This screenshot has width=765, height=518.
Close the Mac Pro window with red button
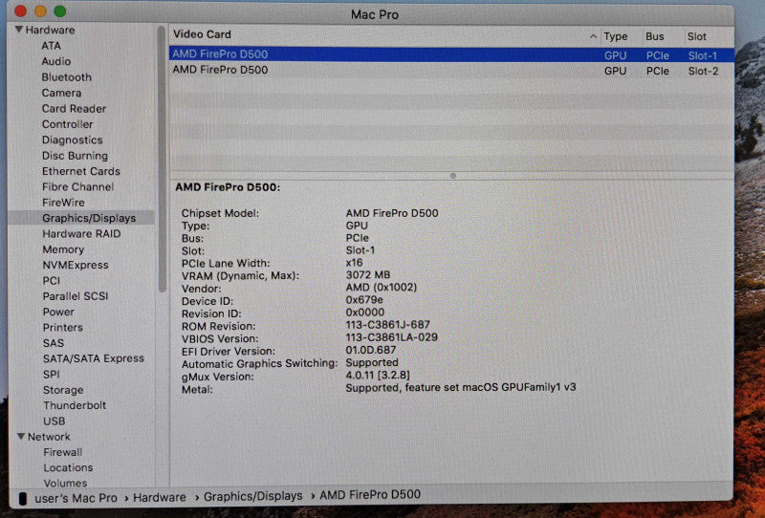point(20,11)
